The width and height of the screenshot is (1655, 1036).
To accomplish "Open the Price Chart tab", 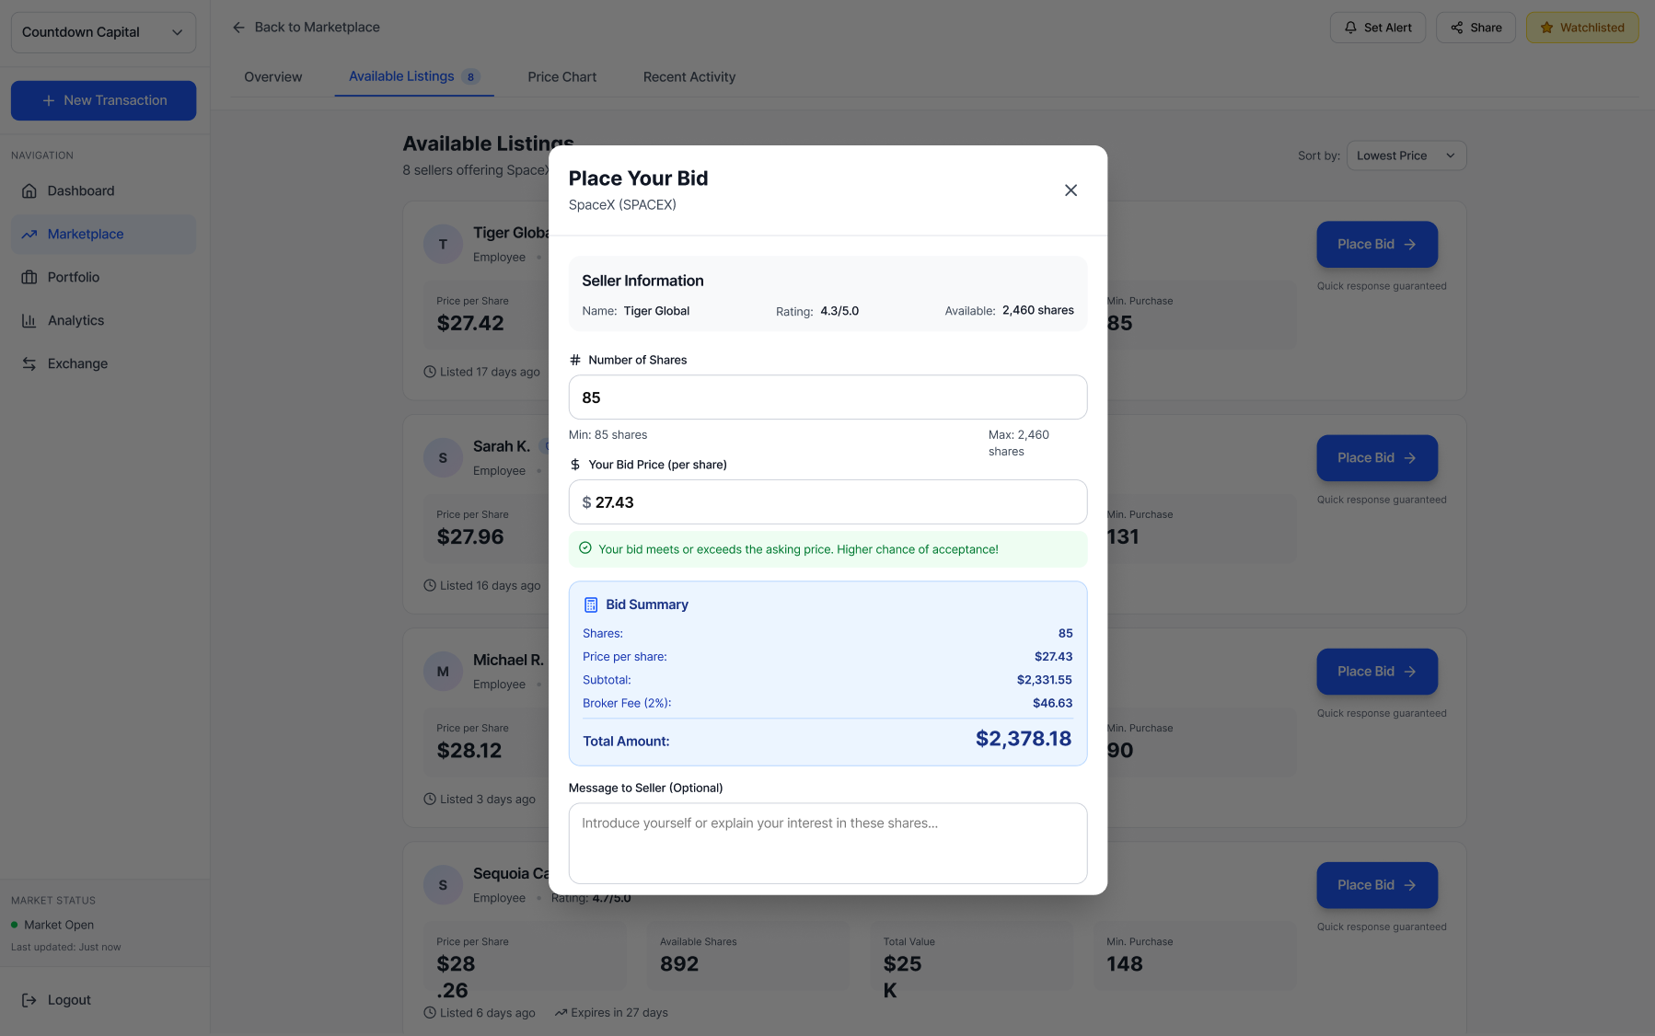I will pos(561,76).
